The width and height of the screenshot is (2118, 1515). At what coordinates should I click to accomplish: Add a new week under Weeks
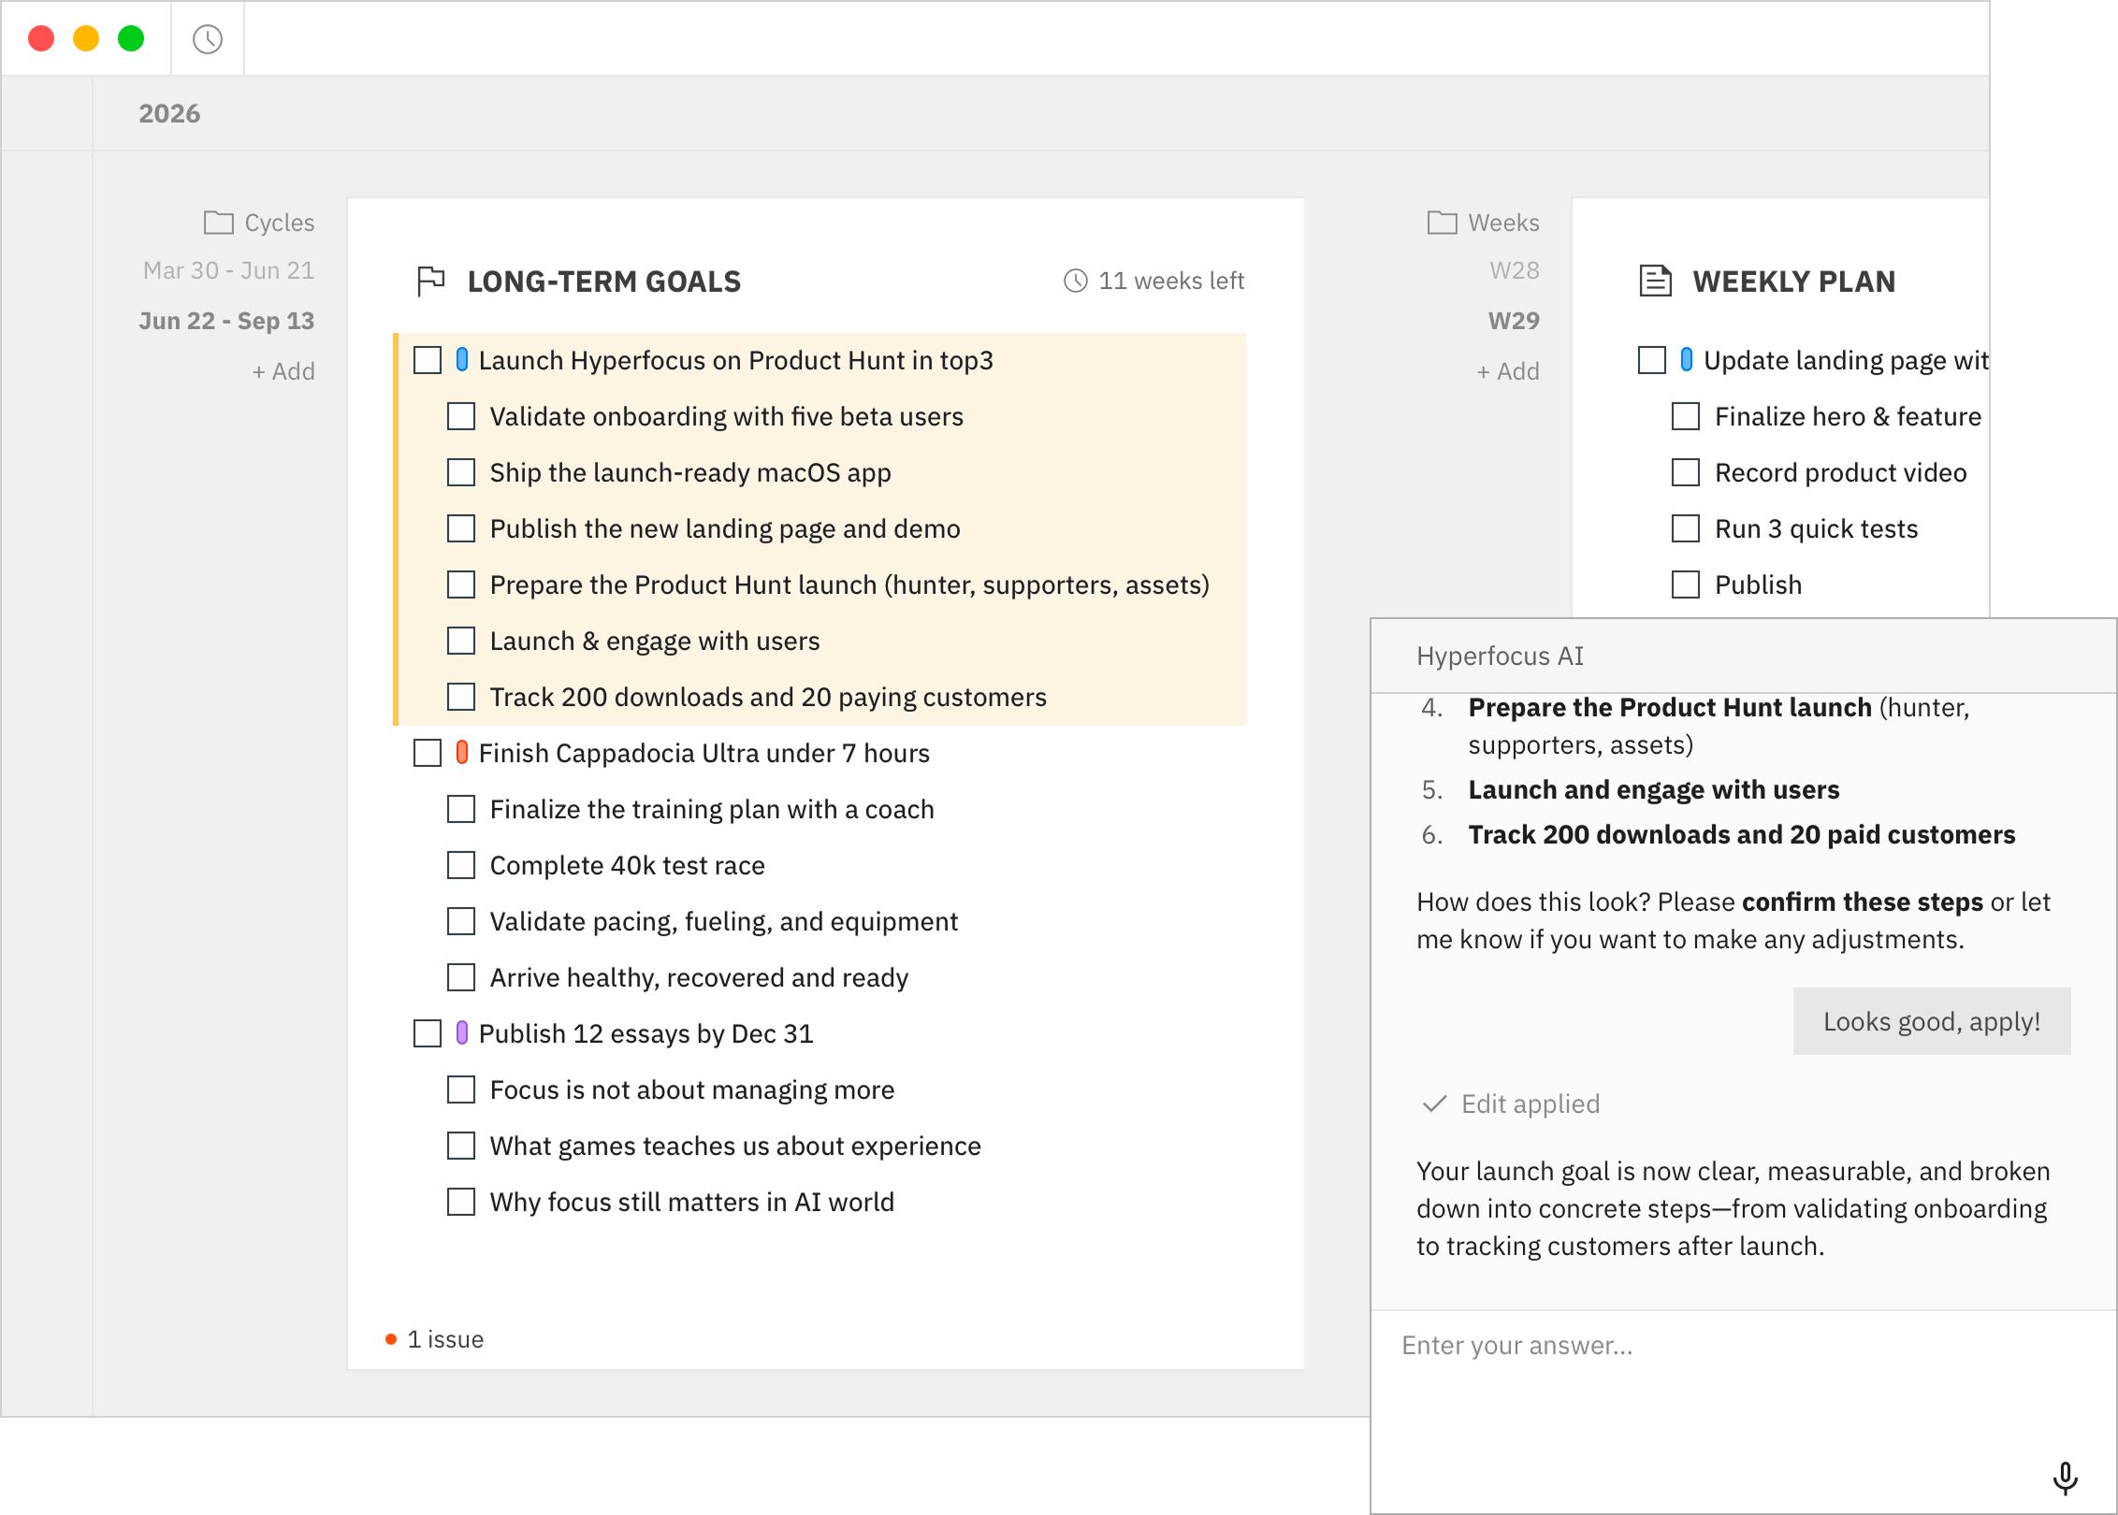[x=1508, y=371]
